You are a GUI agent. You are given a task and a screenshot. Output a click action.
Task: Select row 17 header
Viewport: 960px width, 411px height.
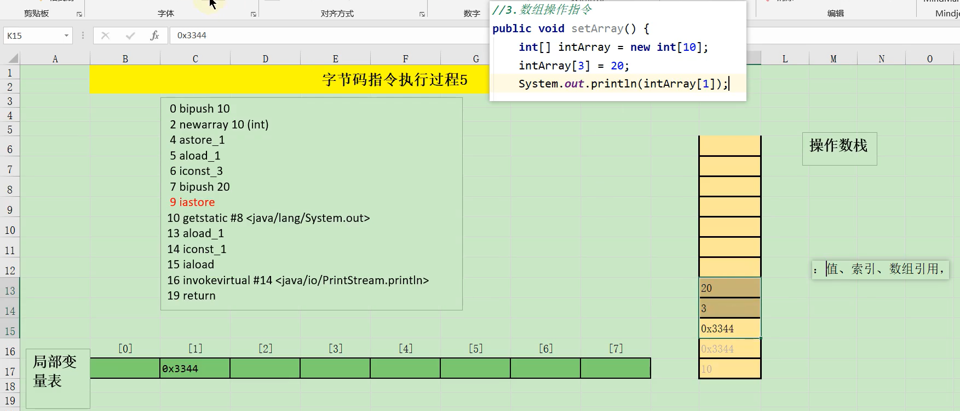click(x=10, y=372)
